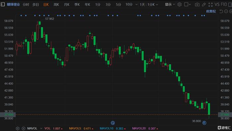The image size is (232, 131).
Task: Open the 显示 display dropdown
Action: (x=170, y=5)
